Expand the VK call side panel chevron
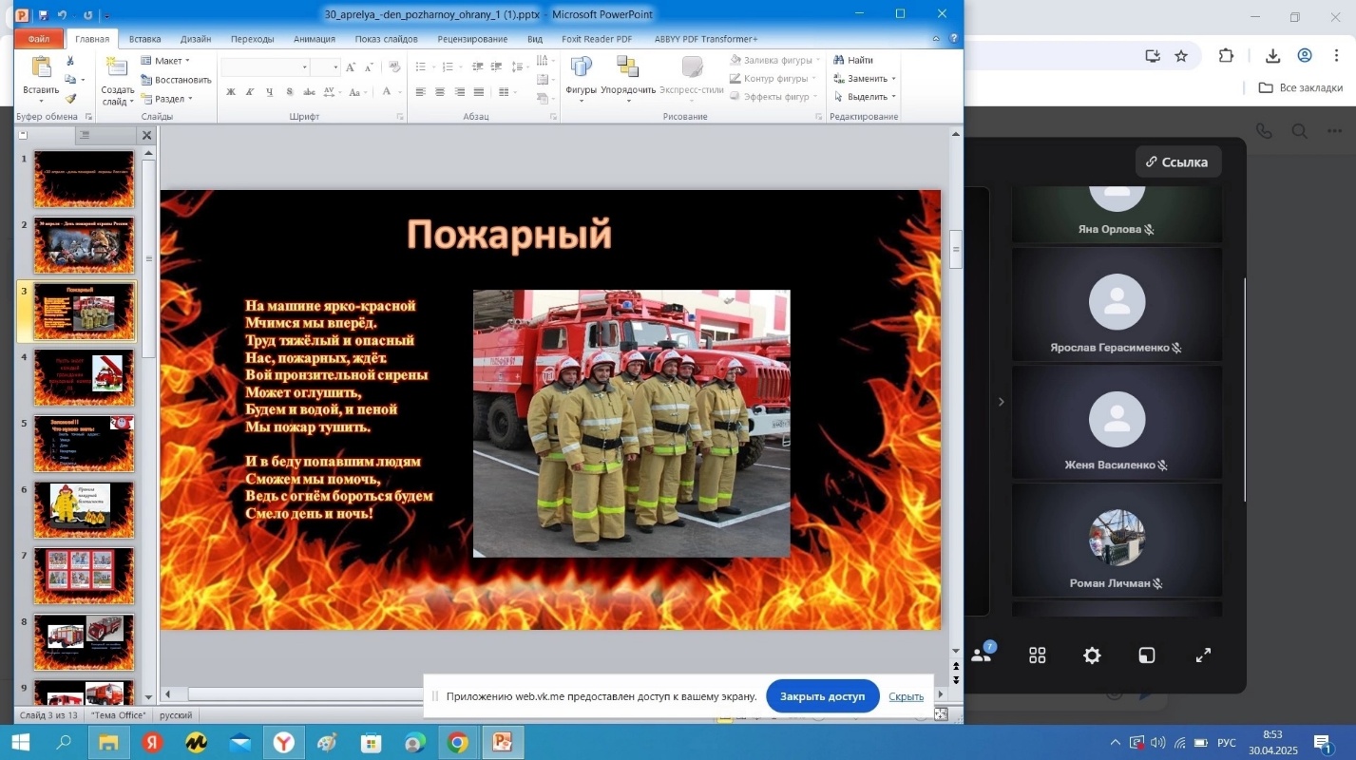1356x760 pixels. click(x=1001, y=402)
